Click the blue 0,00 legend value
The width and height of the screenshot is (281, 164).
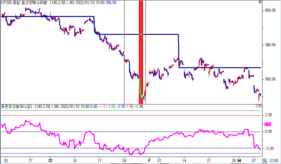[x=94, y=106]
